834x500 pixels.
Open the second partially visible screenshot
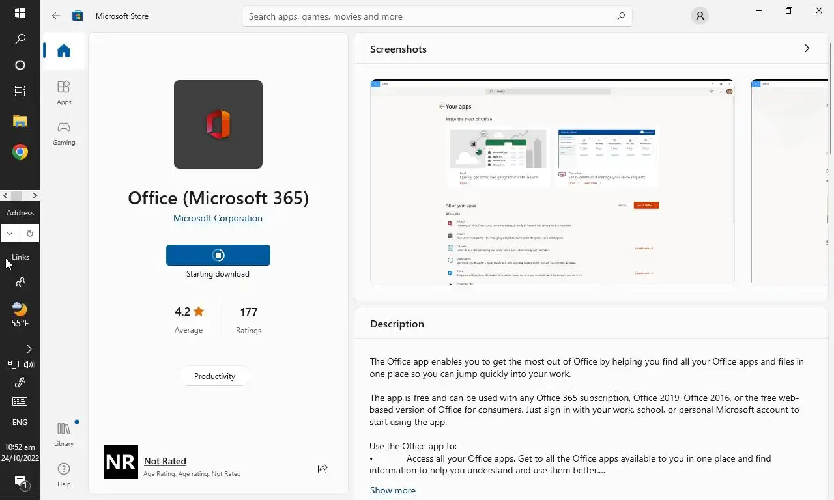(790, 182)
